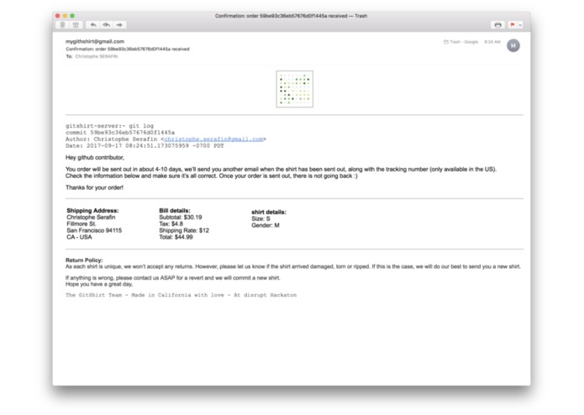This screenshot has width=584, height=415.
Task: Click the 'Tax: $4.8' line
Action: (x=171, y=223)
